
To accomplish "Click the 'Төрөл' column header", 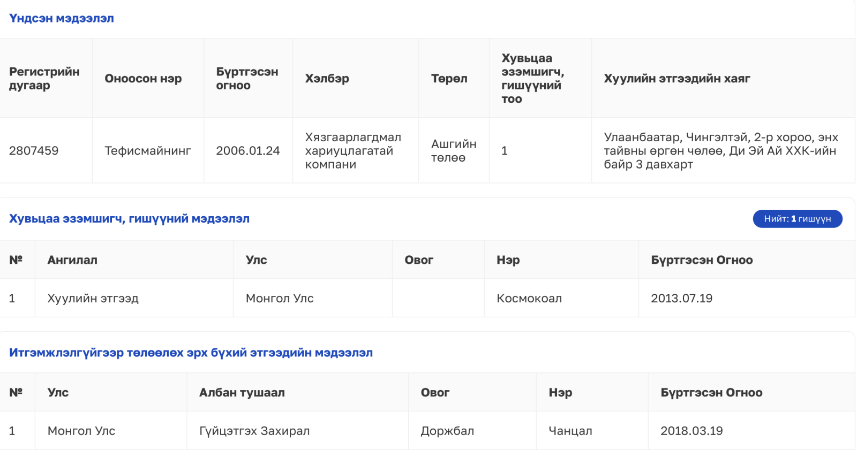I will pos(449,79).
